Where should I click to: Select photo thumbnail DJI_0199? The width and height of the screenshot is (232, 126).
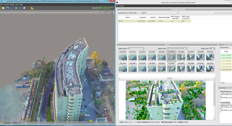(x=152, y=56)
